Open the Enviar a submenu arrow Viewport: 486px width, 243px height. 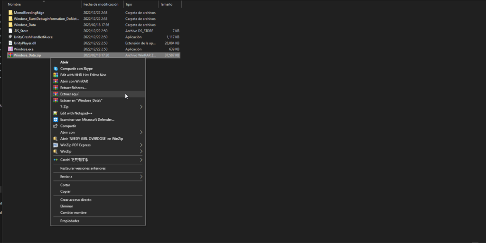(x=141, y=177)
